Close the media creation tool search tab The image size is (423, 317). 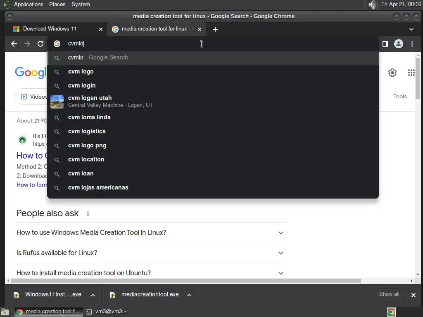click(200, 29)
